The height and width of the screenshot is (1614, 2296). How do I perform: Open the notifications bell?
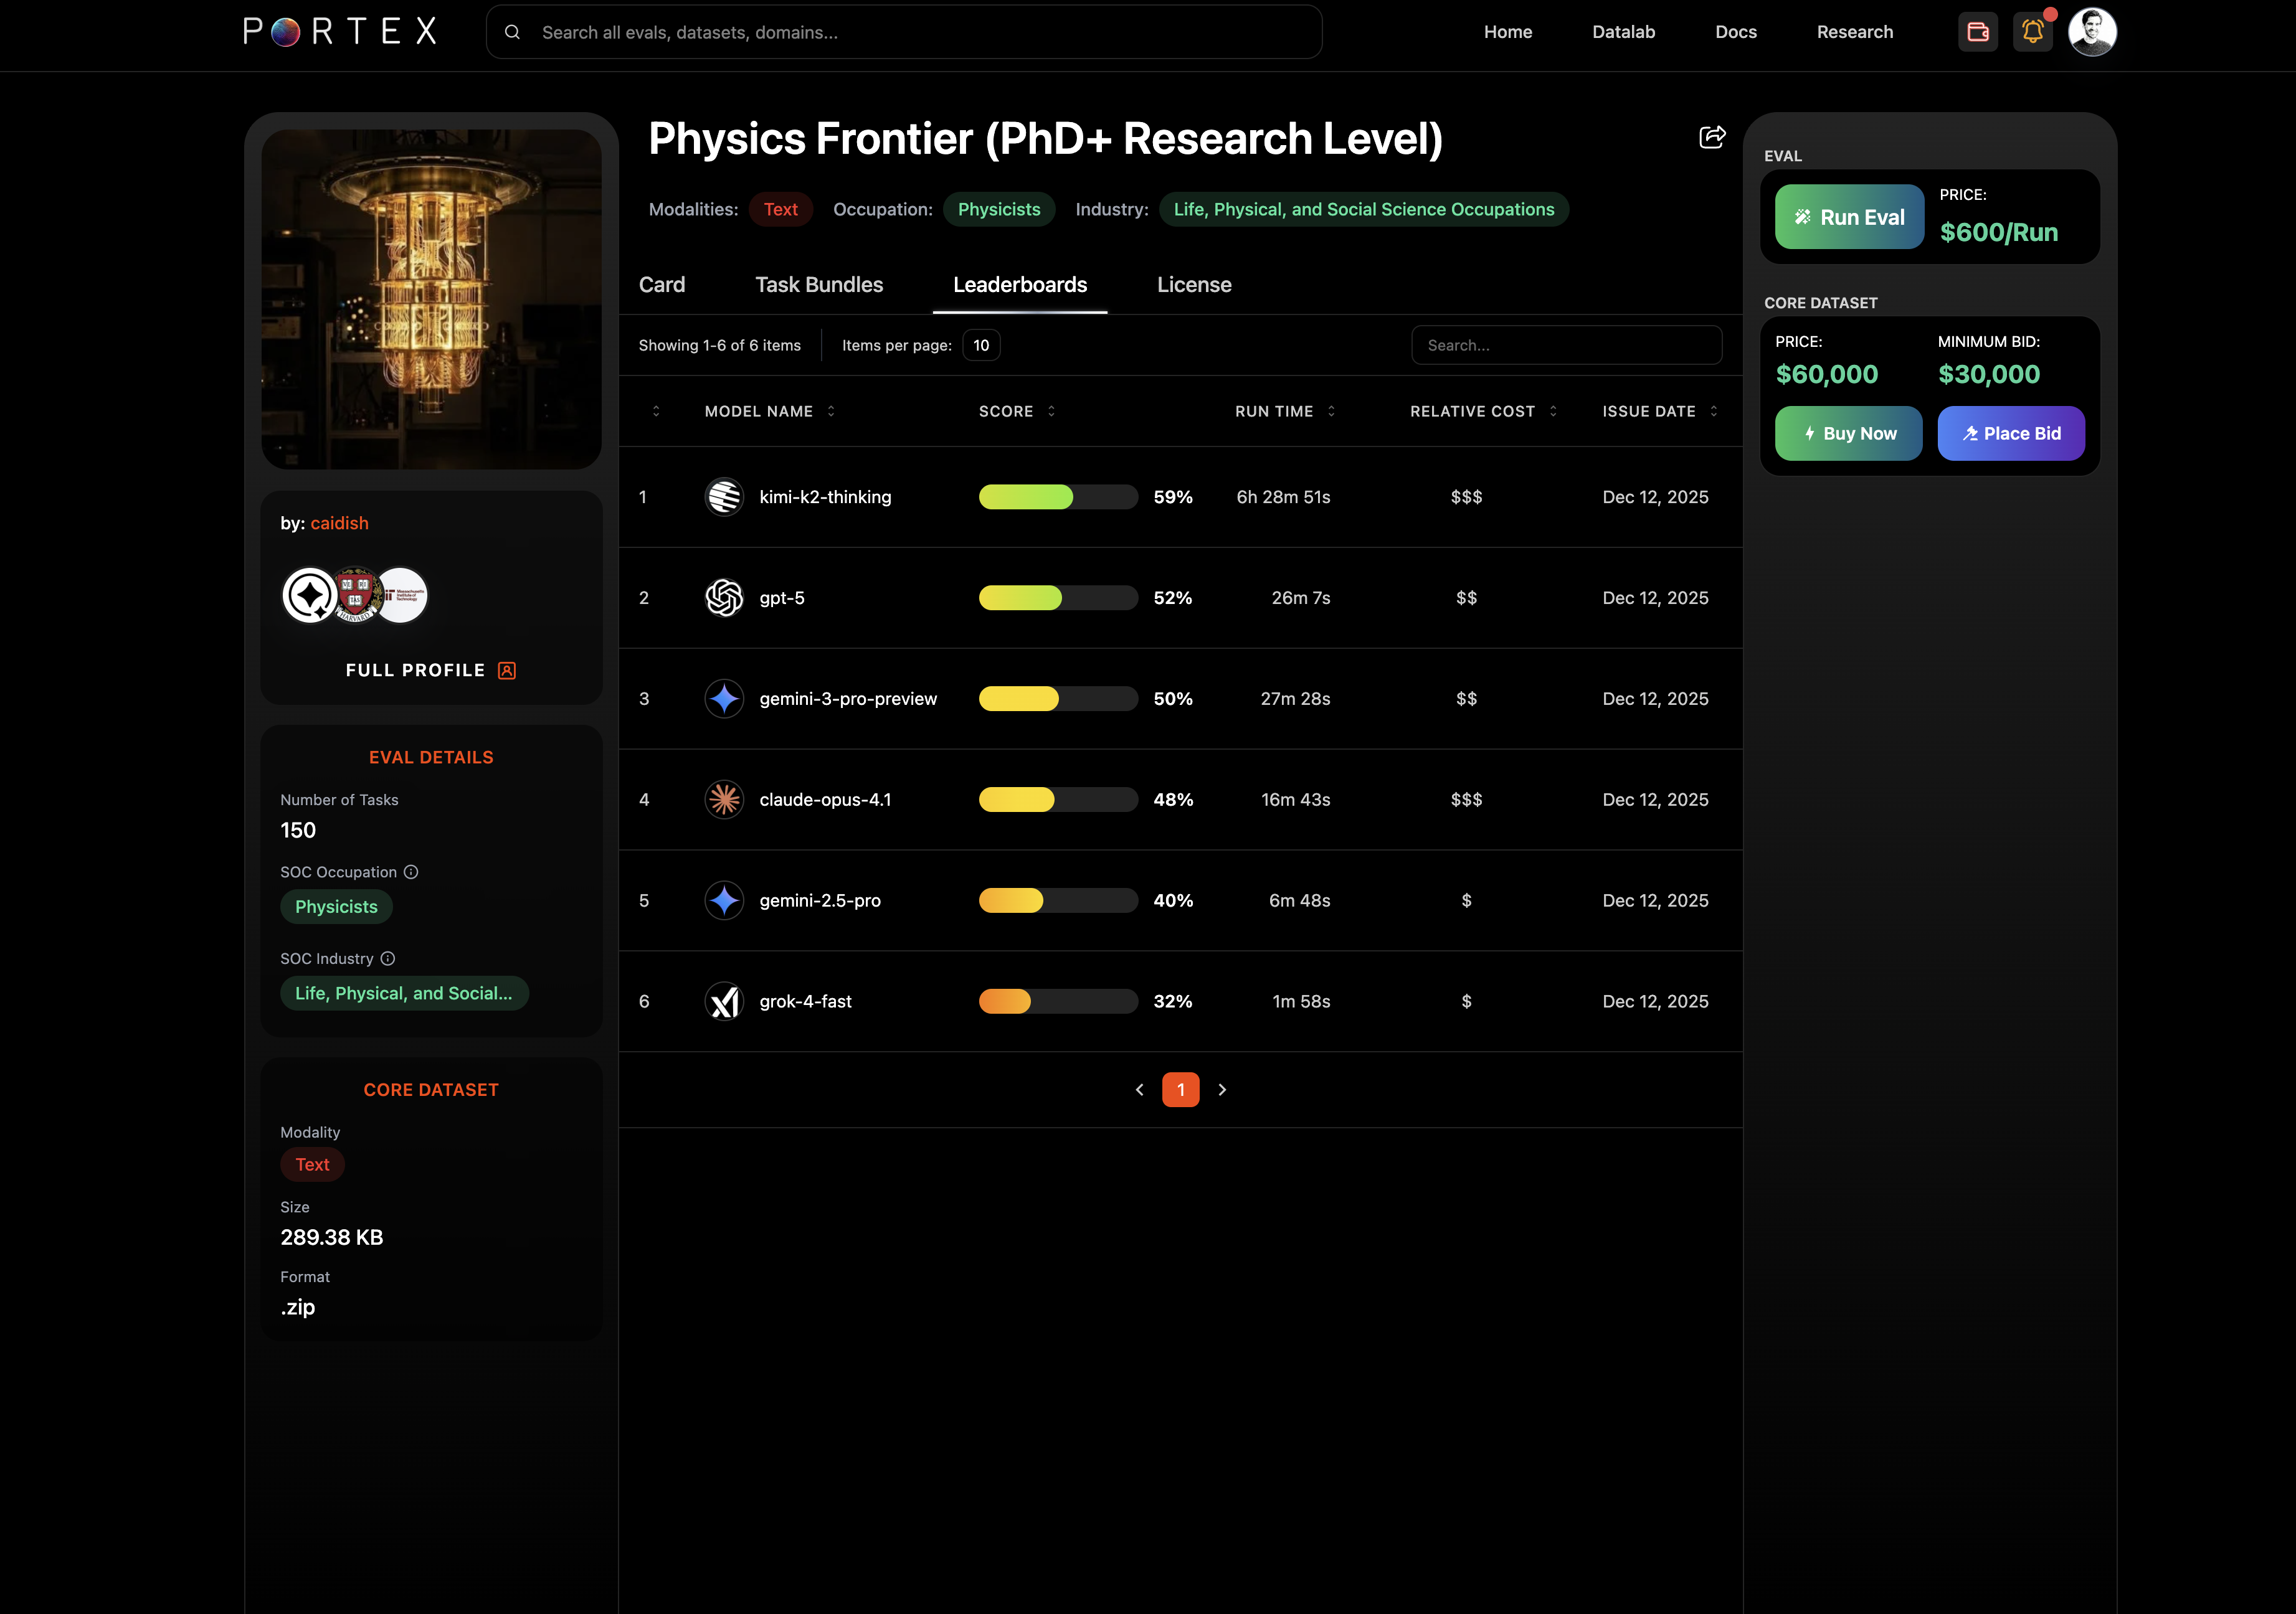point(2032,32)
